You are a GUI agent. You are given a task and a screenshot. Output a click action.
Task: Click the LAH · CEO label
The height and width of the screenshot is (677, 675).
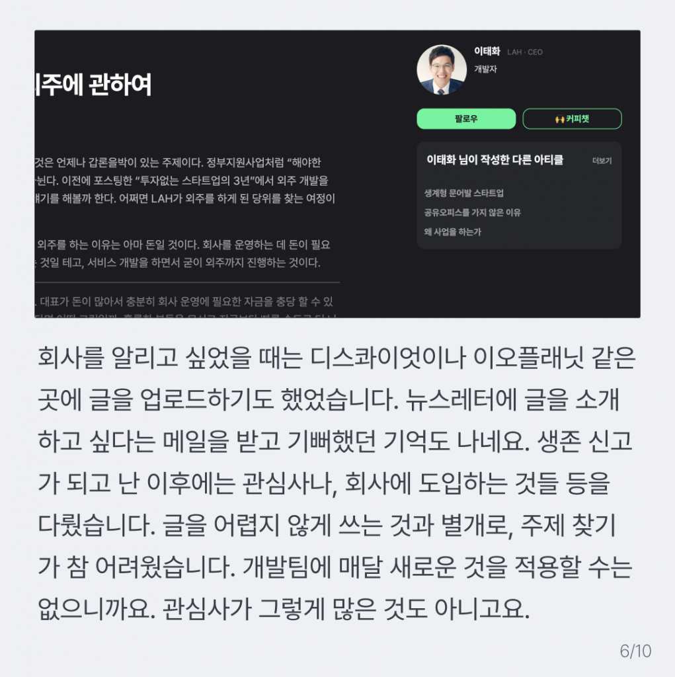tap(525, 52)
